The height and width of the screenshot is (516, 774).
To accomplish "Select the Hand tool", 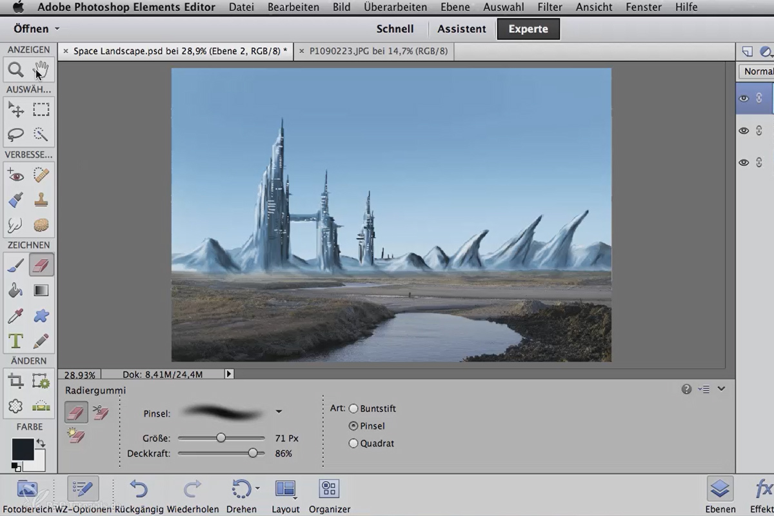I will pos(41,70).
